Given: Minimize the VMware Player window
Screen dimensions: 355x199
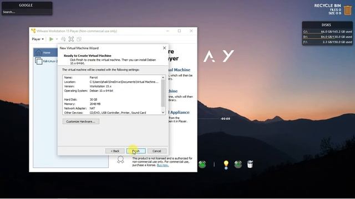Looking at the screenshot, I should point(168,31).
